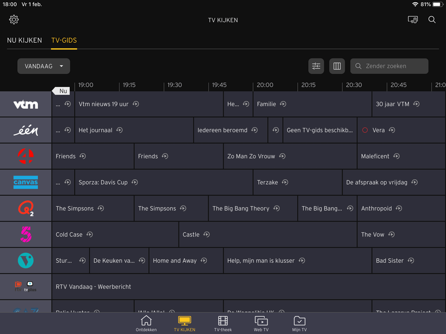Switch the guide column layout view
Viewport: 446px width, 334px height.
(x=337, y=66)
